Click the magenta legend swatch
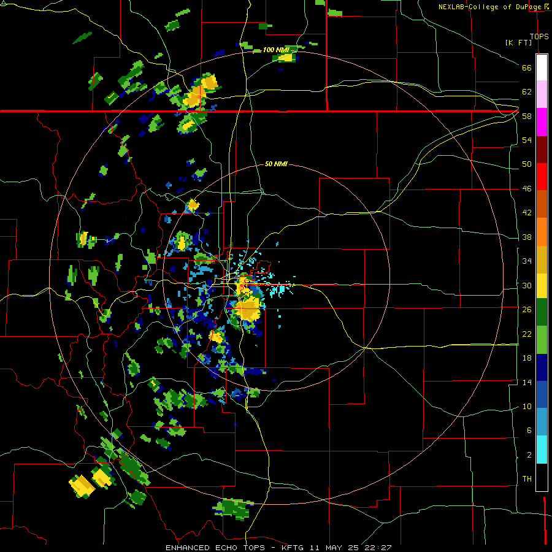This screenshot has height=552, width=552. [x=542, y=122]
